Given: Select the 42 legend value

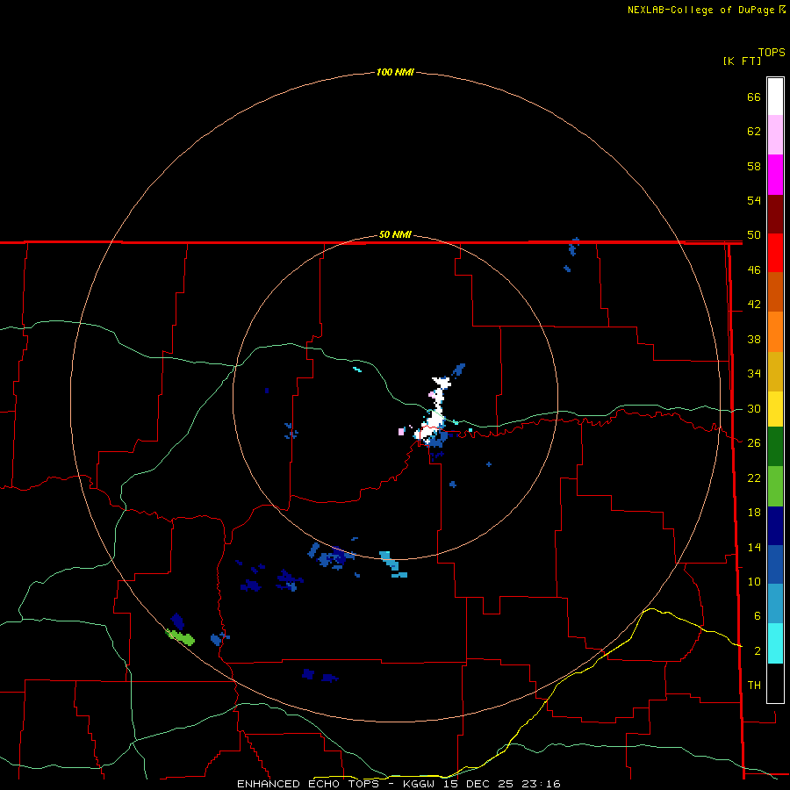Looking at the screenshot, I should [754, 305].
